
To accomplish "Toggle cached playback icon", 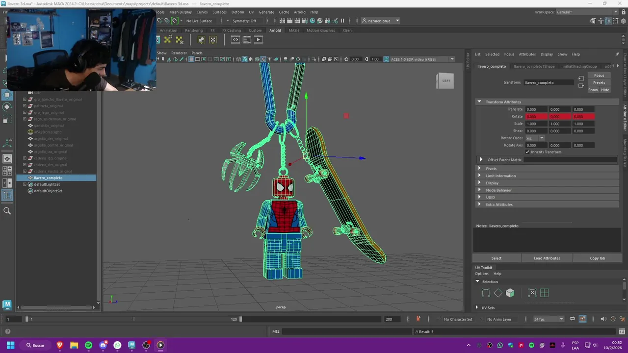I will coord(582,319).
